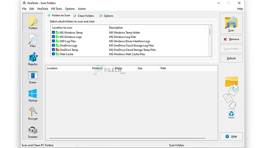Uncheck the OneDrive Temp checkbox
Viewport: 256px width, 148px height.
pos(53,50)
